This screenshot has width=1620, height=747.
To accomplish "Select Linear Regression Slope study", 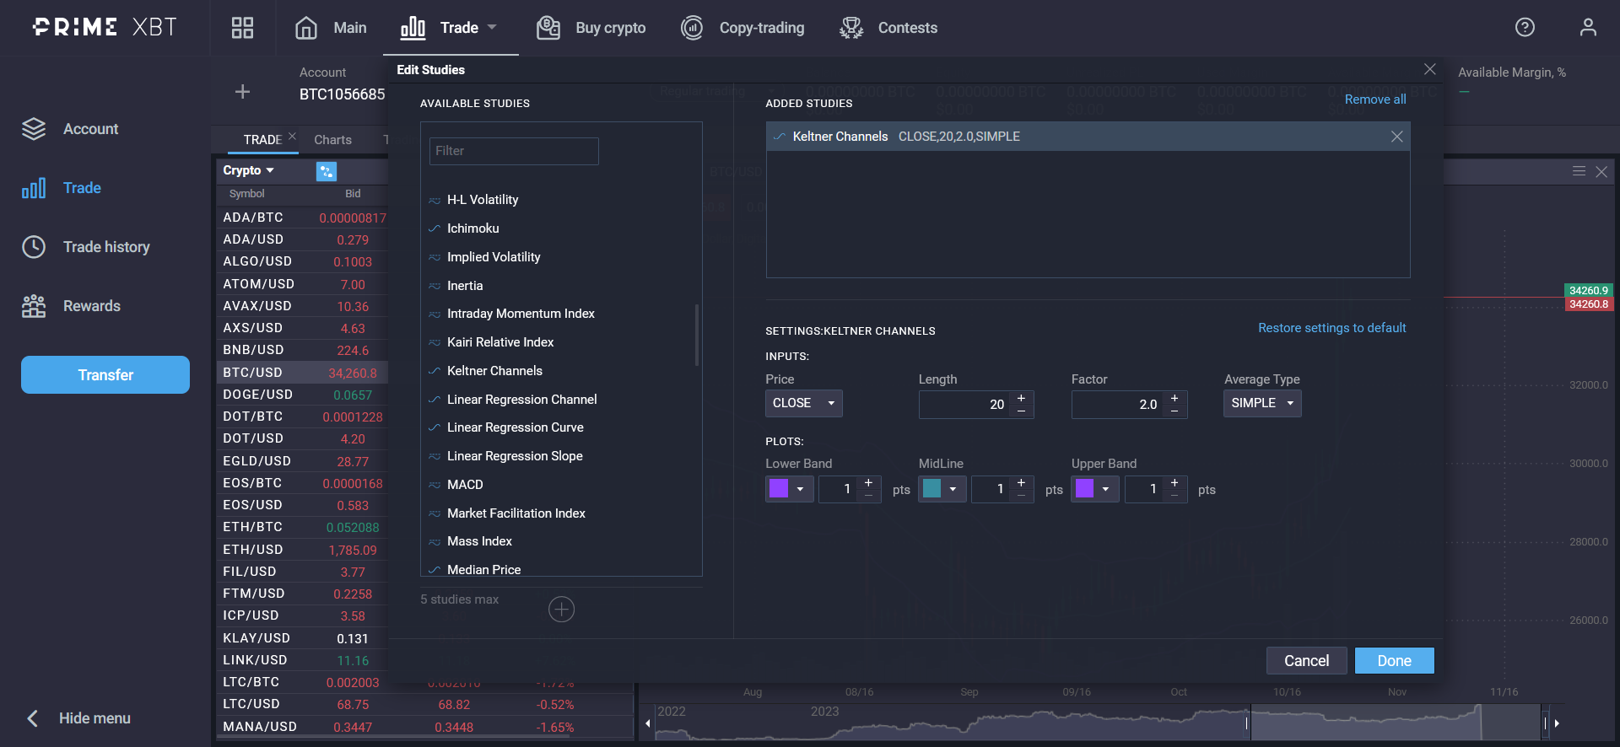I will [515, 456].
